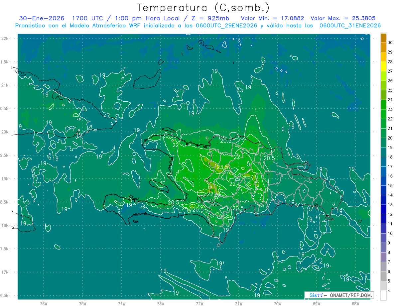The width and height of the screenshot is (399, 308).
Task: Click the legend value label '4'
Action: 389,291
